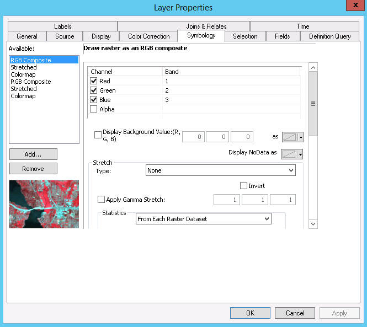This screenshot has width=367, height=327.
Task: Click the scroll down arrow in symbology panel
Action: tap(313, 224)
